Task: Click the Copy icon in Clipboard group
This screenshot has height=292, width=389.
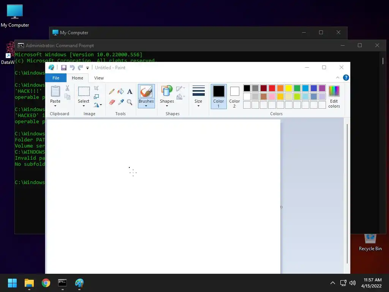Action: [67, 97]
